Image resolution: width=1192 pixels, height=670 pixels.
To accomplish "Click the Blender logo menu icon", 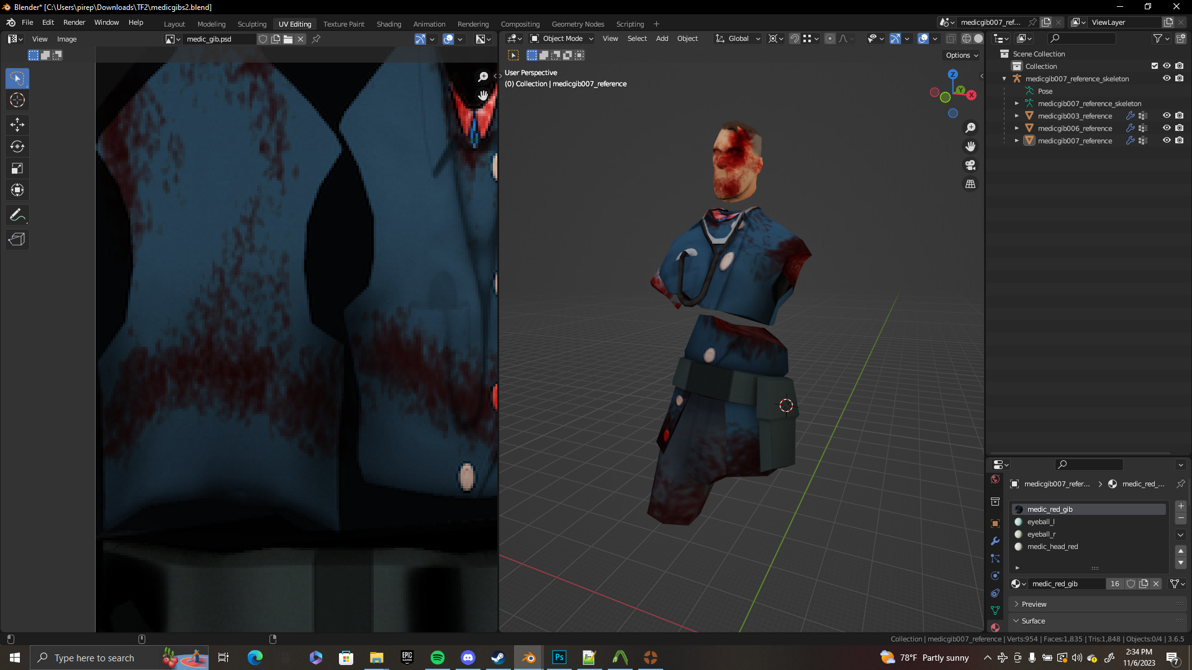I will pyautogui.click(x=11, y=22).
